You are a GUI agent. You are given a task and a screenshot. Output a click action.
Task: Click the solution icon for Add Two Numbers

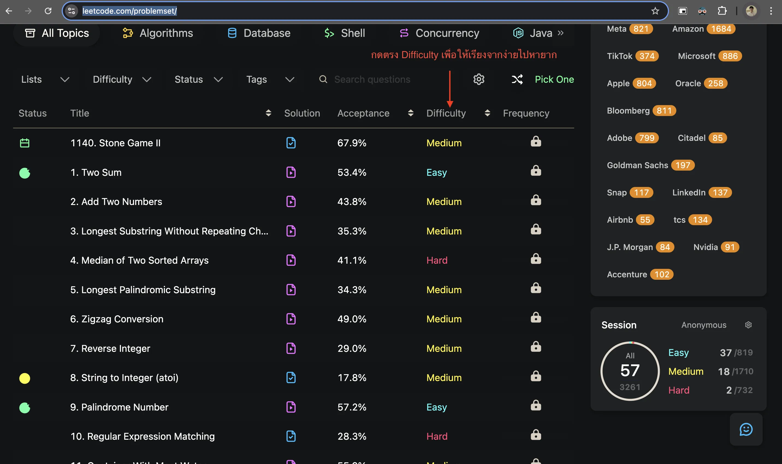click(291, 201)
